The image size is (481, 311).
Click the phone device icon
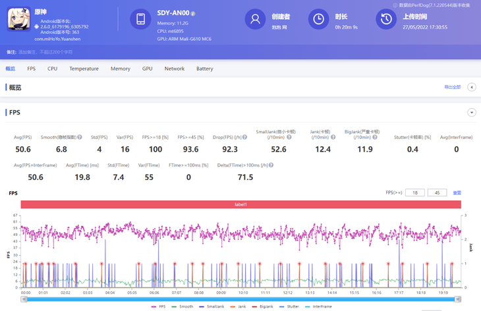[x=140, y=20]
